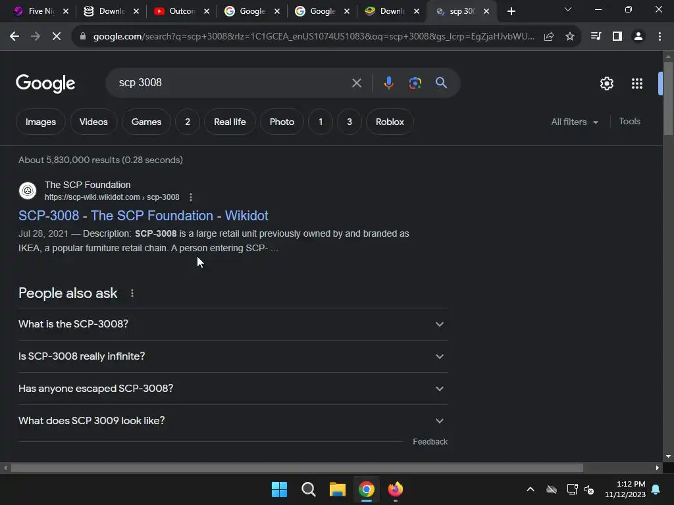This screenshot has width=674, height=505.
Task: Select the Real life filter chip
Action: [x=230, y=122]
